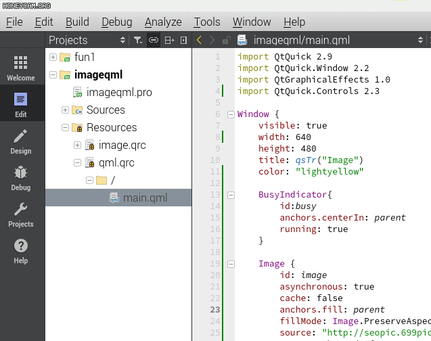
Task: Click the filter tree funnel icon
Action: [138, 41]
